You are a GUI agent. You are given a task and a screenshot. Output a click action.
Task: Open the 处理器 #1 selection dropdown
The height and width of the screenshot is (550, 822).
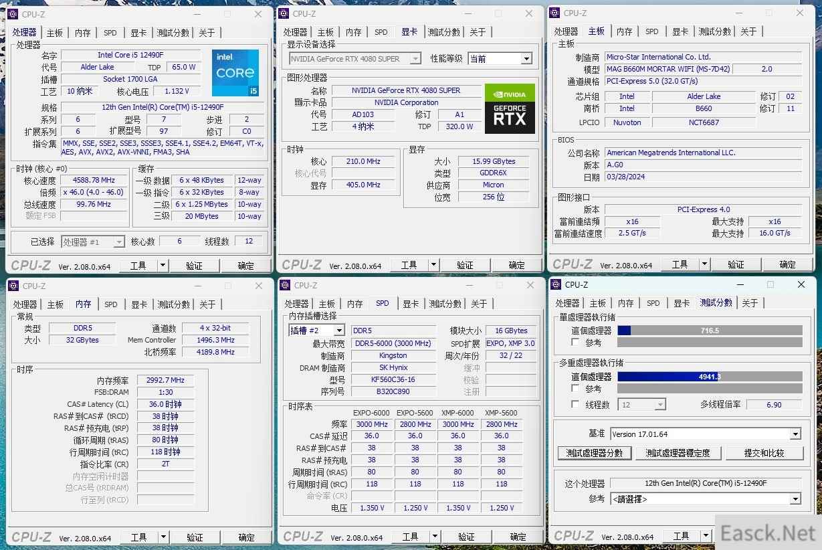93,242
